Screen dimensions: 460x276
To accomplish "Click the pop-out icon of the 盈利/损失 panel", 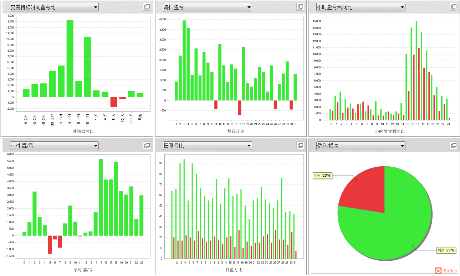I will (x=454, y=145).
